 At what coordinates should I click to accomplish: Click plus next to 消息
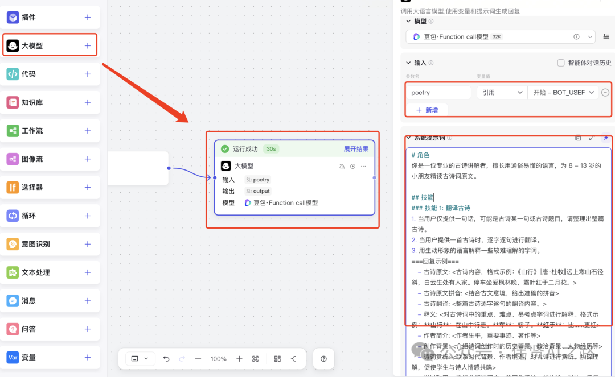[x=88, y=301]
